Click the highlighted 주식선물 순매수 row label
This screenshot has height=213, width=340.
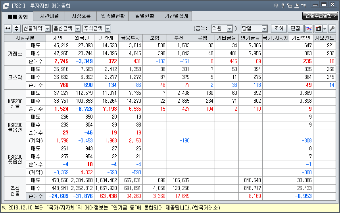[36, 196]
